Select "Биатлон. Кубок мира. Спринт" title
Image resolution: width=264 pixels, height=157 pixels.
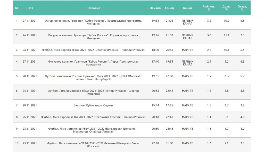pyautogui.click(x=93, y=105)
